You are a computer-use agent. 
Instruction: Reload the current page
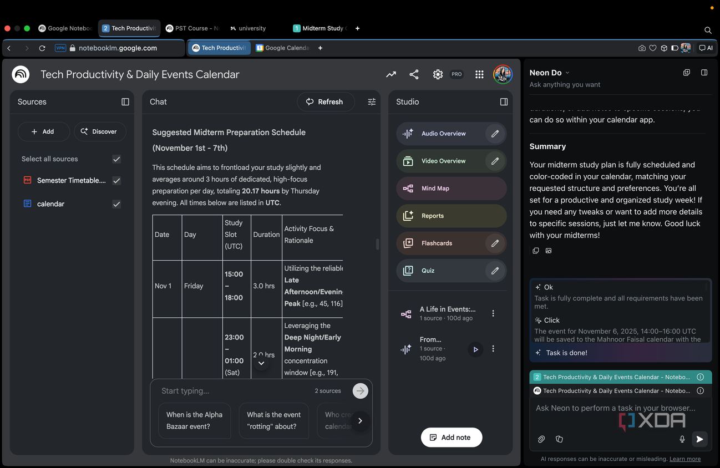coord(42,48)
